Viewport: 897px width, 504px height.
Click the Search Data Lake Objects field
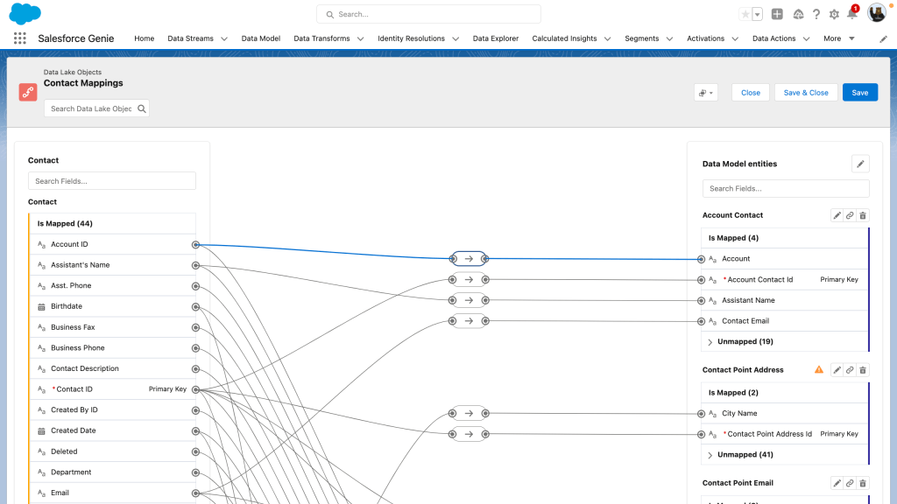tap(91, 108)
